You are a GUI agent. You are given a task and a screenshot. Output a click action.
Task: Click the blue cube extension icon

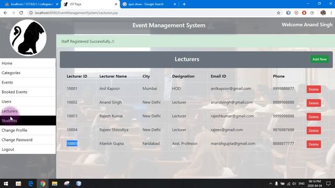[288, 13]
